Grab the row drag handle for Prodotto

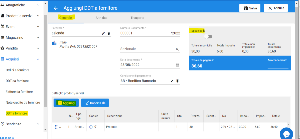[x=56, y=127]
